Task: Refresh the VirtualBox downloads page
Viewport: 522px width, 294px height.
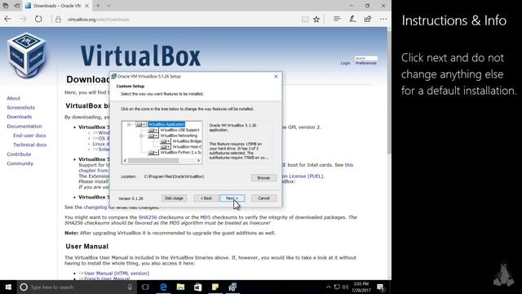Action: [38, 19]
